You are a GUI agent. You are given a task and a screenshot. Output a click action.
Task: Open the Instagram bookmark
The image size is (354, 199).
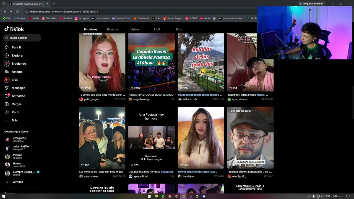[82, 19]
